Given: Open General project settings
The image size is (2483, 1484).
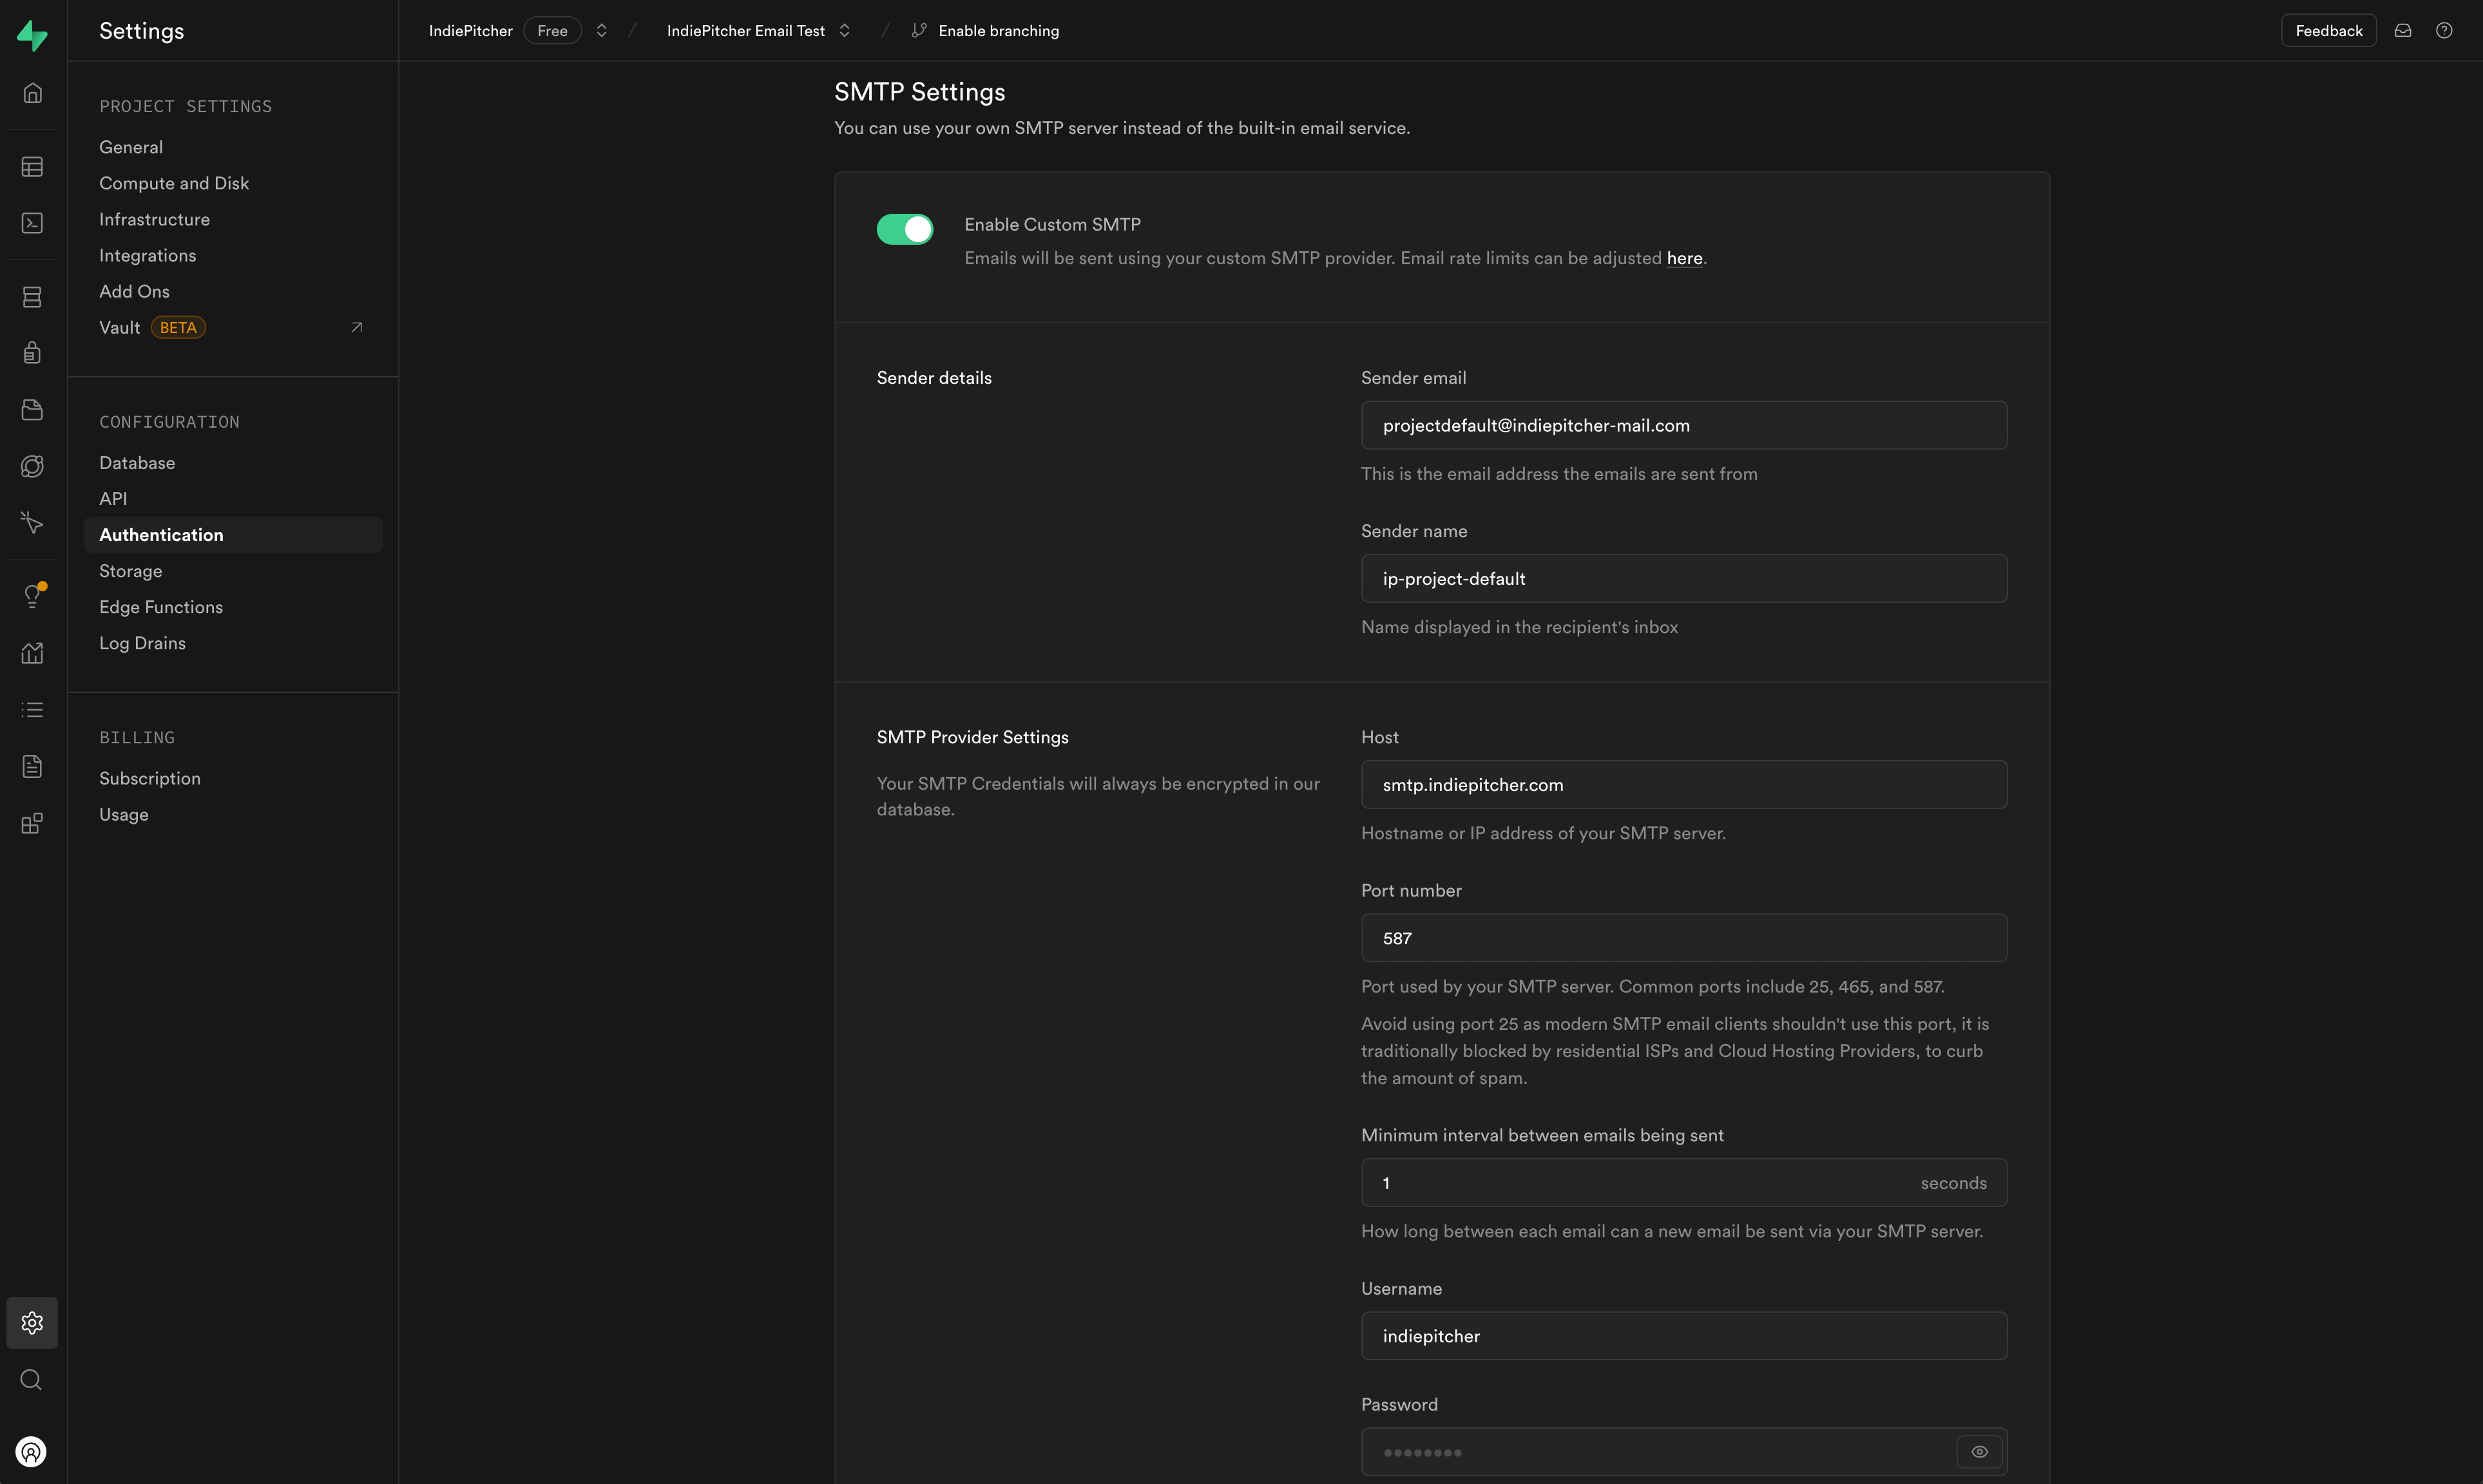Looking at the screenshot, I should (131, 147).
